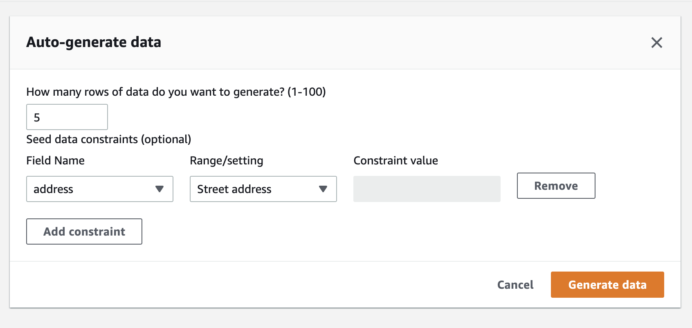This screenshot has width=692, height=328.
Task: Click the down arrow in the Street address dropdown
Action: point(323,189)
